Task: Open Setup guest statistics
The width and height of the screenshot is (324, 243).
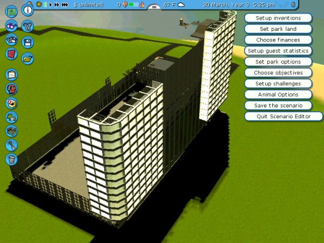Action: coord(278,51)
